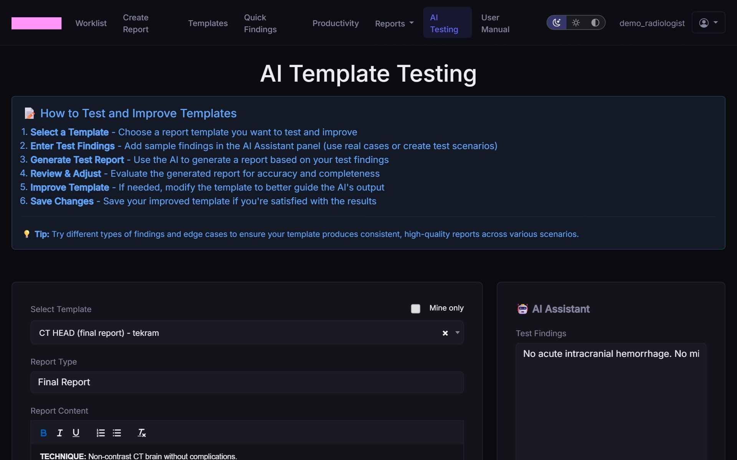
Task: Click the notepad icon beside How to Test
Action: coord(30,113)
